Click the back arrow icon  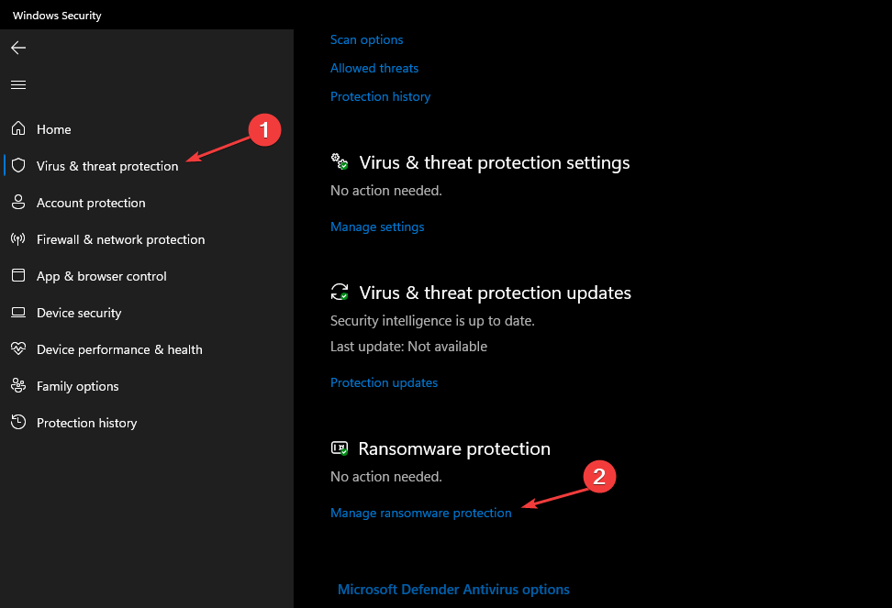click(x=18, y=48)
